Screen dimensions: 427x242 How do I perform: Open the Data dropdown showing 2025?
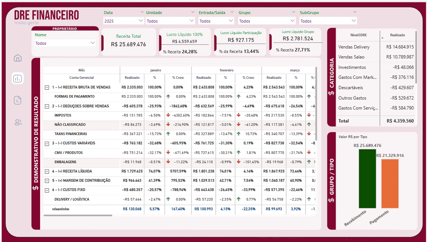point(123,21)
